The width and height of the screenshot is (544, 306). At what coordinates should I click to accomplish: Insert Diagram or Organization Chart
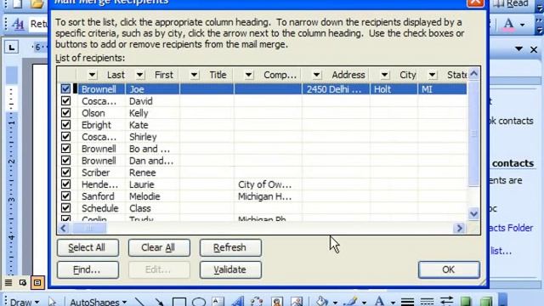(257, 301)
